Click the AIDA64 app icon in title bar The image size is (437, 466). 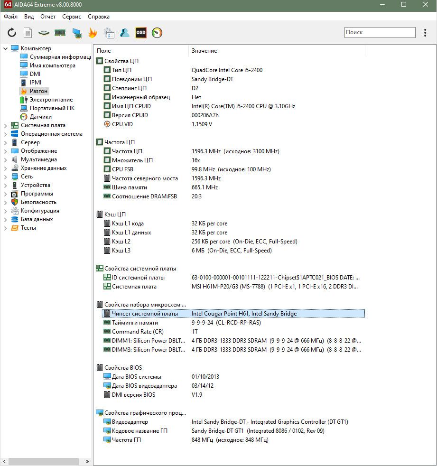click(x=8, y=4)
